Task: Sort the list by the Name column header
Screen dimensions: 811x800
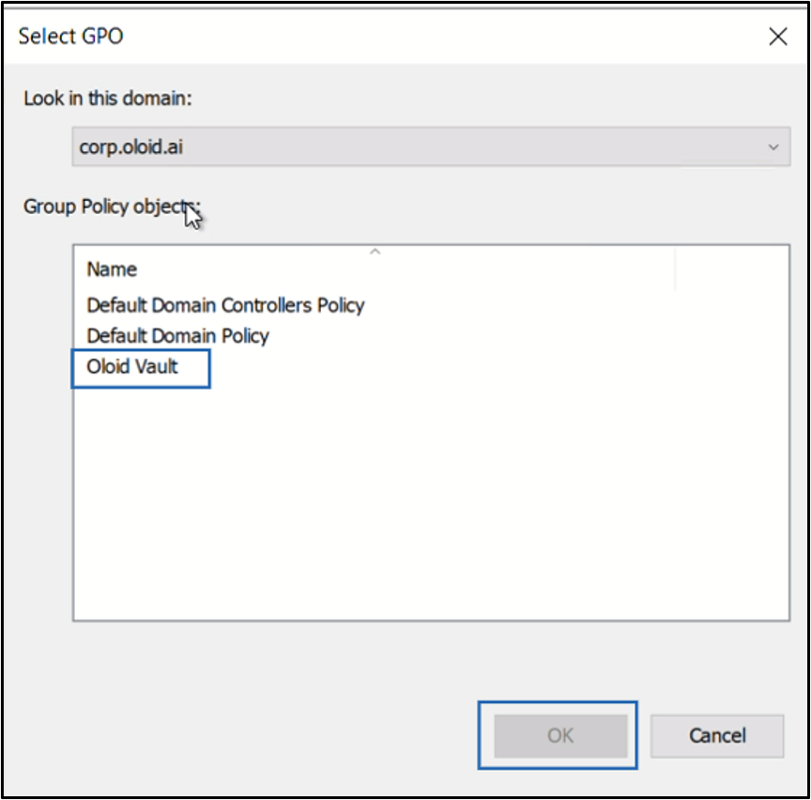Action: click(x=375, y=269)
